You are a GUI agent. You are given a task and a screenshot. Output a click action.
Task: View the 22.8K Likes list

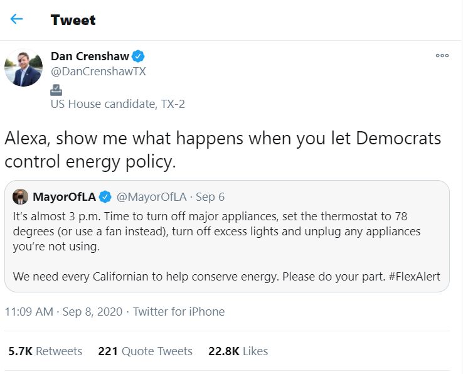(238, 351)
